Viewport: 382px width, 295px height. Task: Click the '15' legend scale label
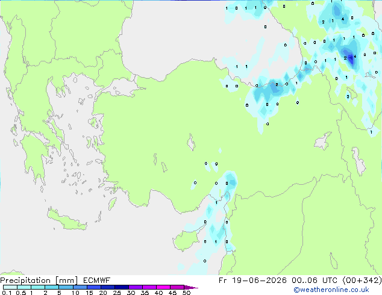point(89,293)
